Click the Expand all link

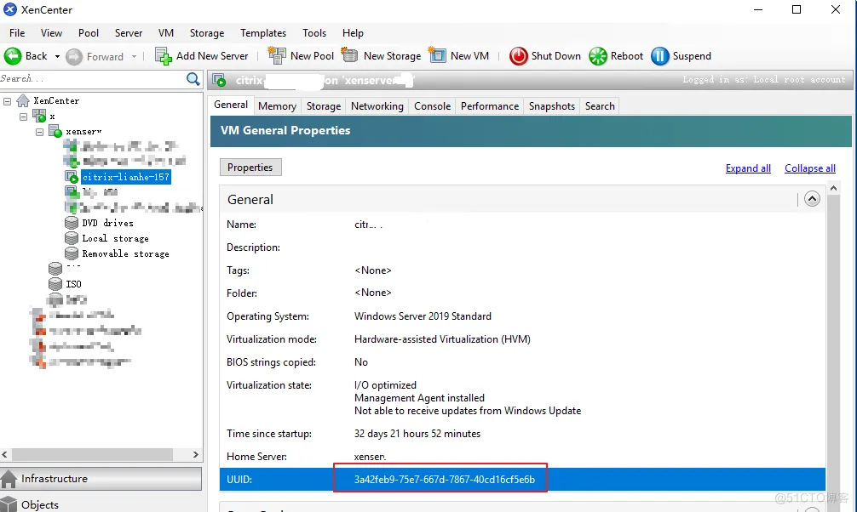(x=748, y=168)
